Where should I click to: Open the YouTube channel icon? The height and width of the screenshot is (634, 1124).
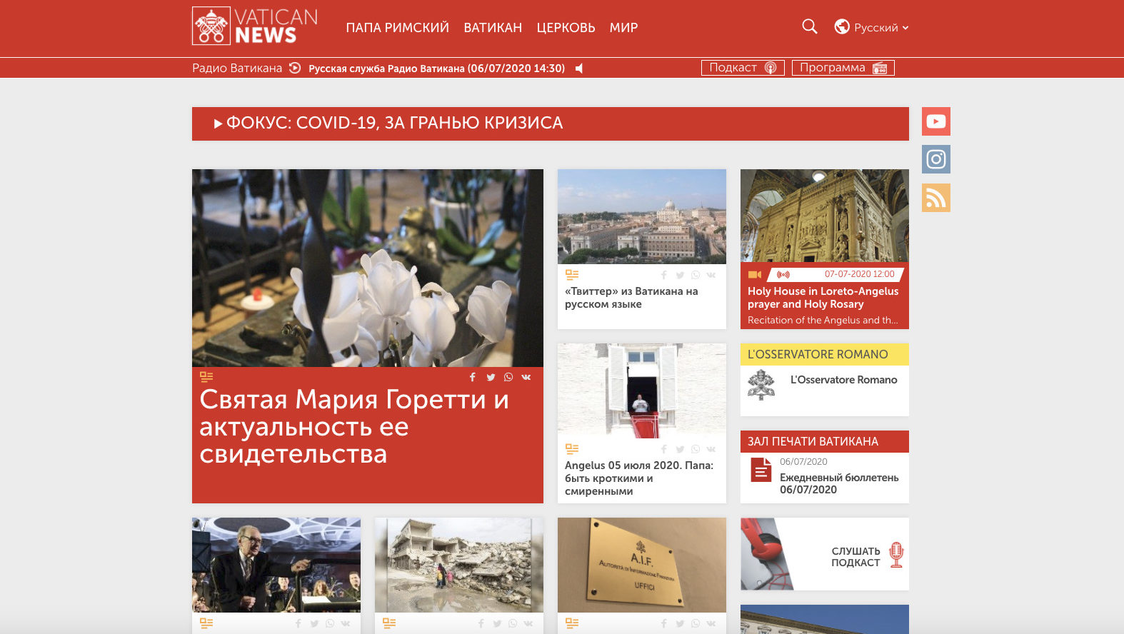(x=935, y=121)
